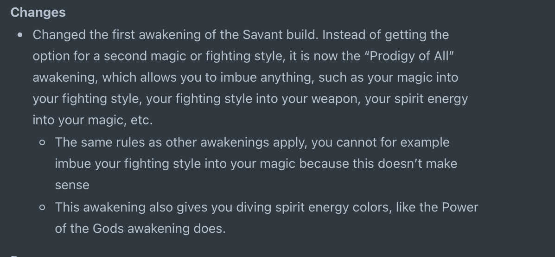Click the words "awakening does." at the end
The height and width of the screenshot is (257, 555).
tap(176, 229)
